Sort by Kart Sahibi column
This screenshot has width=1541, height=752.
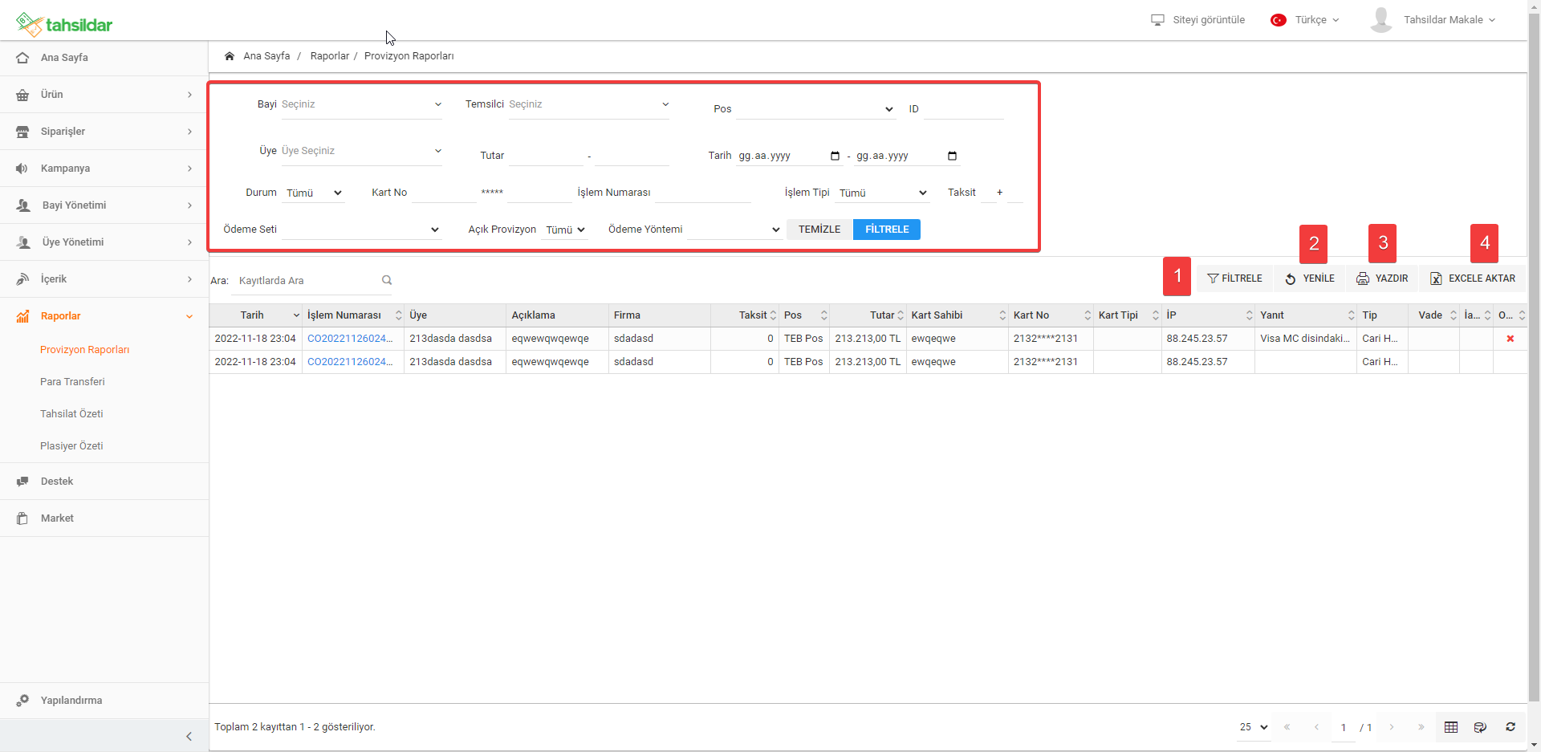tap(957, 315)
